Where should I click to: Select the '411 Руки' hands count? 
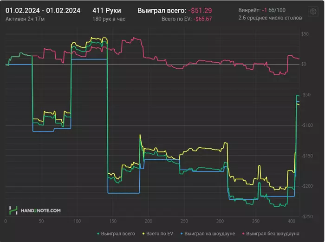click(x=107, y=11)
